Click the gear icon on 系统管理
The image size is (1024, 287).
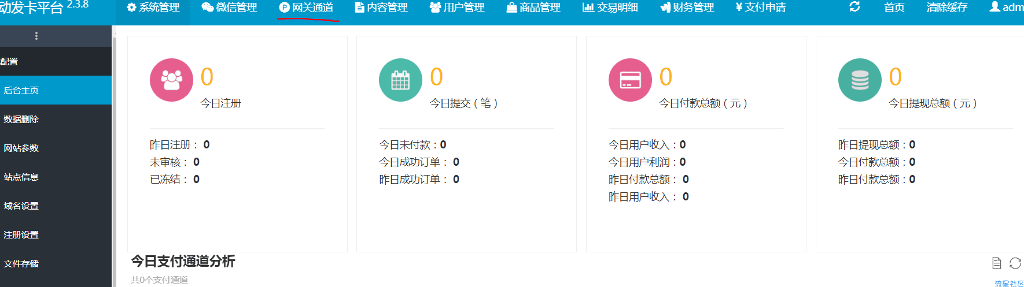tap(131, 8)
